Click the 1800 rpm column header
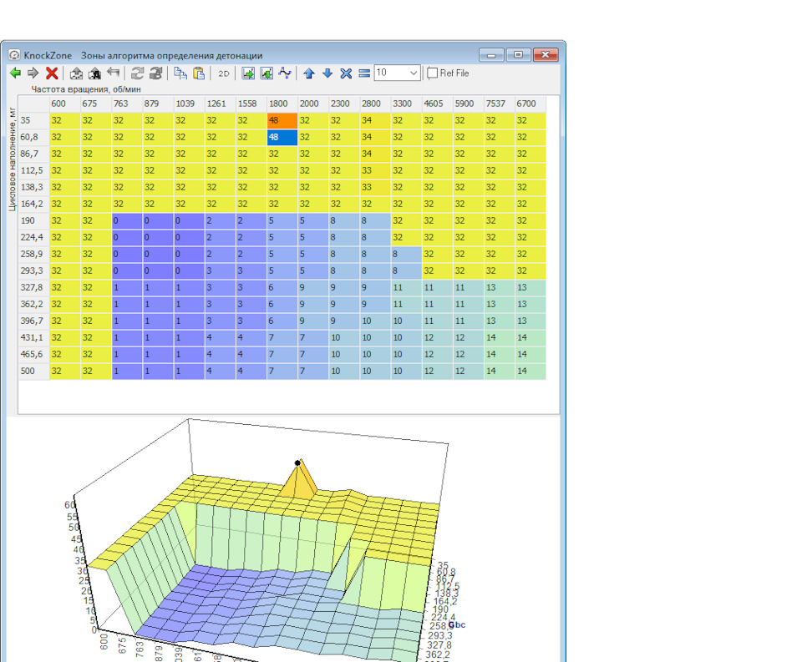This screenshot has height=662, width=802. pos(282,104)
